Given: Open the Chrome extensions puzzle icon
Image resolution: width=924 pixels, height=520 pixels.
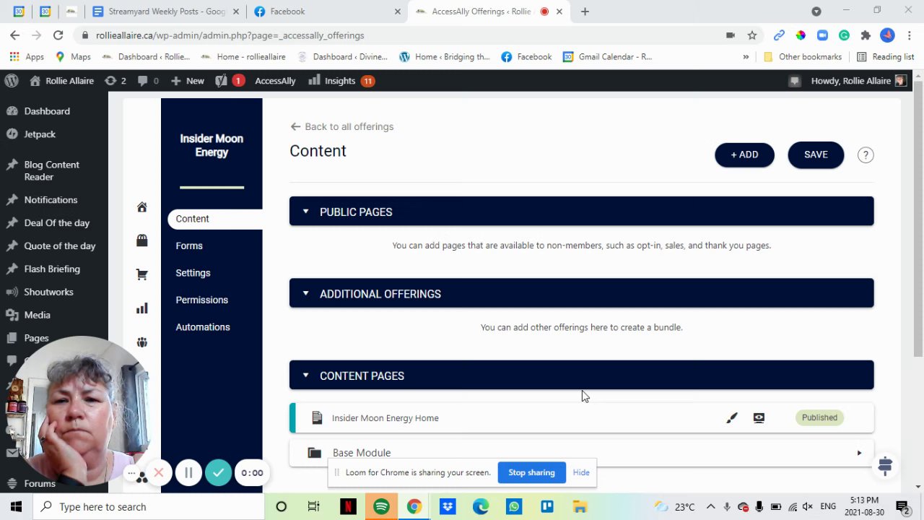Looking at the screenshot, I should point(866,35).
